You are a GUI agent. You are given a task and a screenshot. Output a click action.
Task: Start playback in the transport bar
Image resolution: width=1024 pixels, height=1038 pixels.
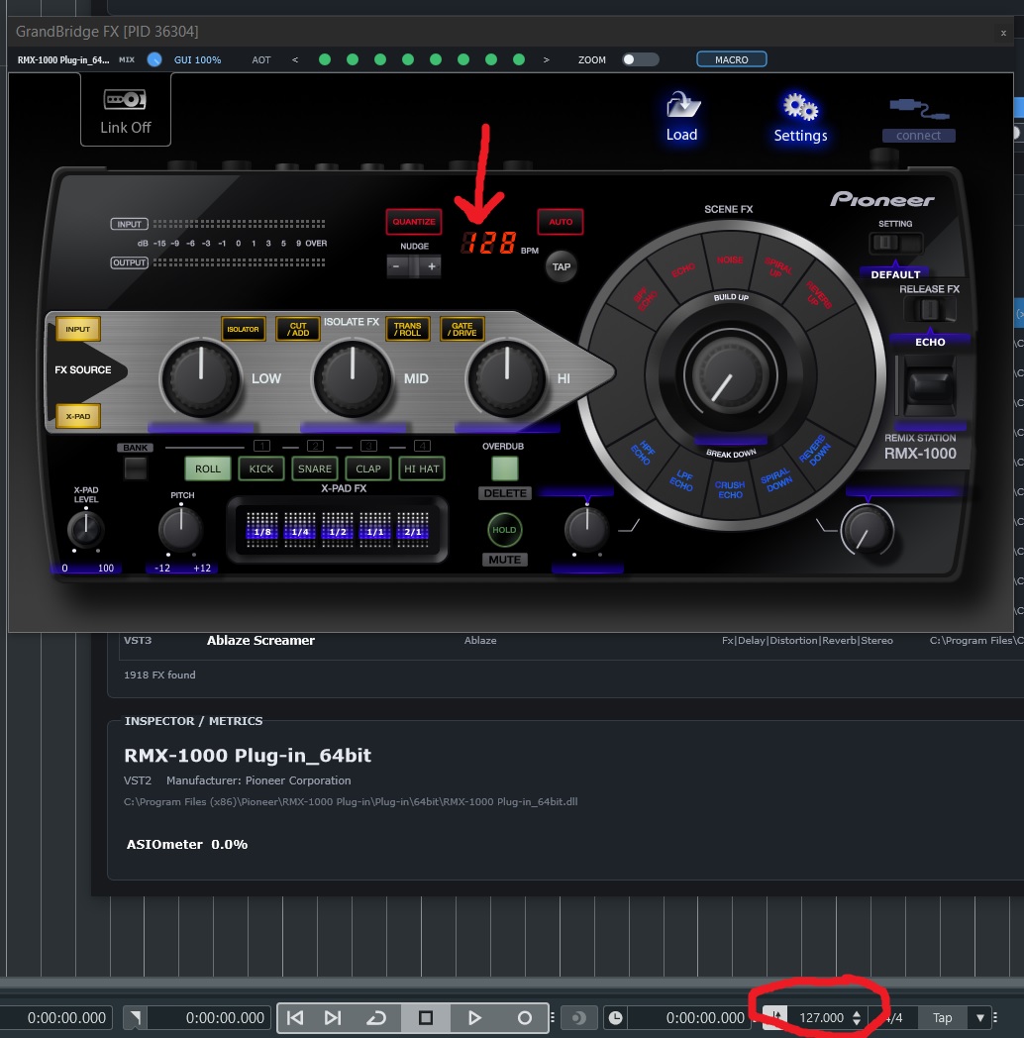(474, 1017)
